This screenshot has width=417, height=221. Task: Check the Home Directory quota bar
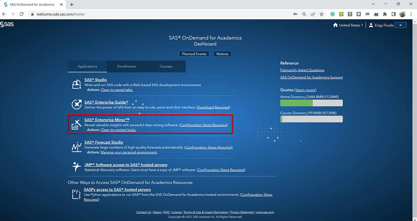coord(311,103)
